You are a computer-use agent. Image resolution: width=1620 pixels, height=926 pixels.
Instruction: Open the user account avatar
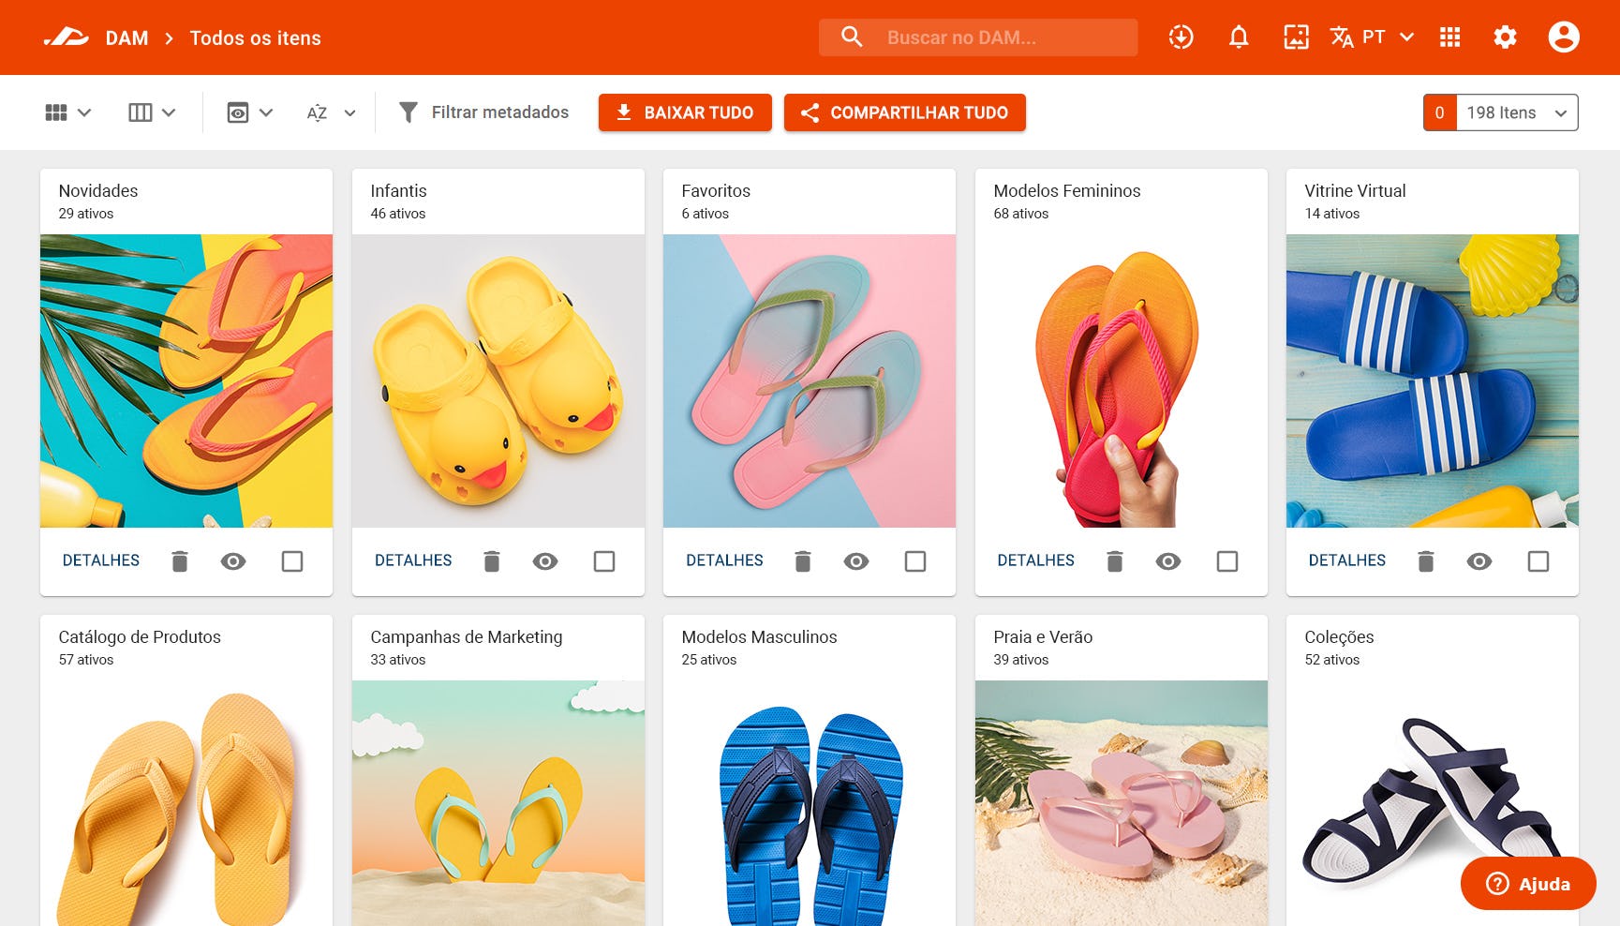click(1564, 37)
